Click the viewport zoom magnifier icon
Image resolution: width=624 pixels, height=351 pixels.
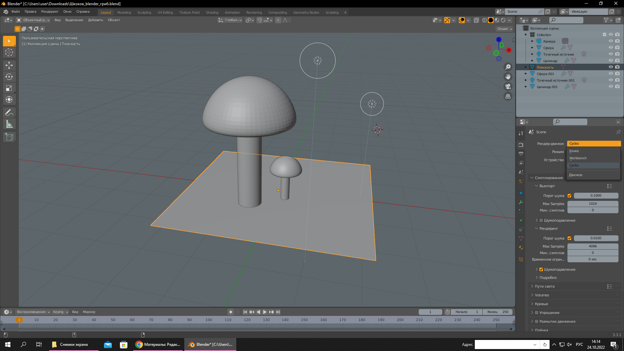(508, 67)
